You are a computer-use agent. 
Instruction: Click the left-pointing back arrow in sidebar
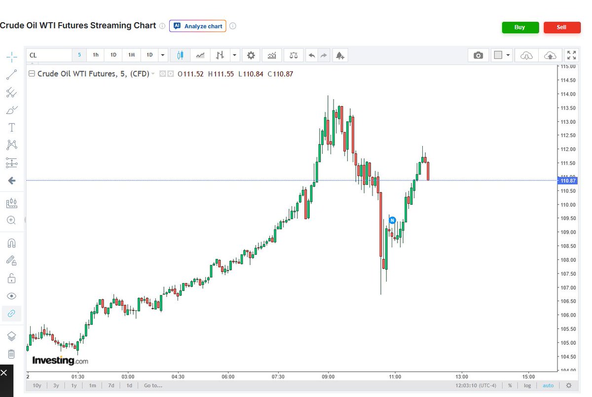[x=12, y=180]
